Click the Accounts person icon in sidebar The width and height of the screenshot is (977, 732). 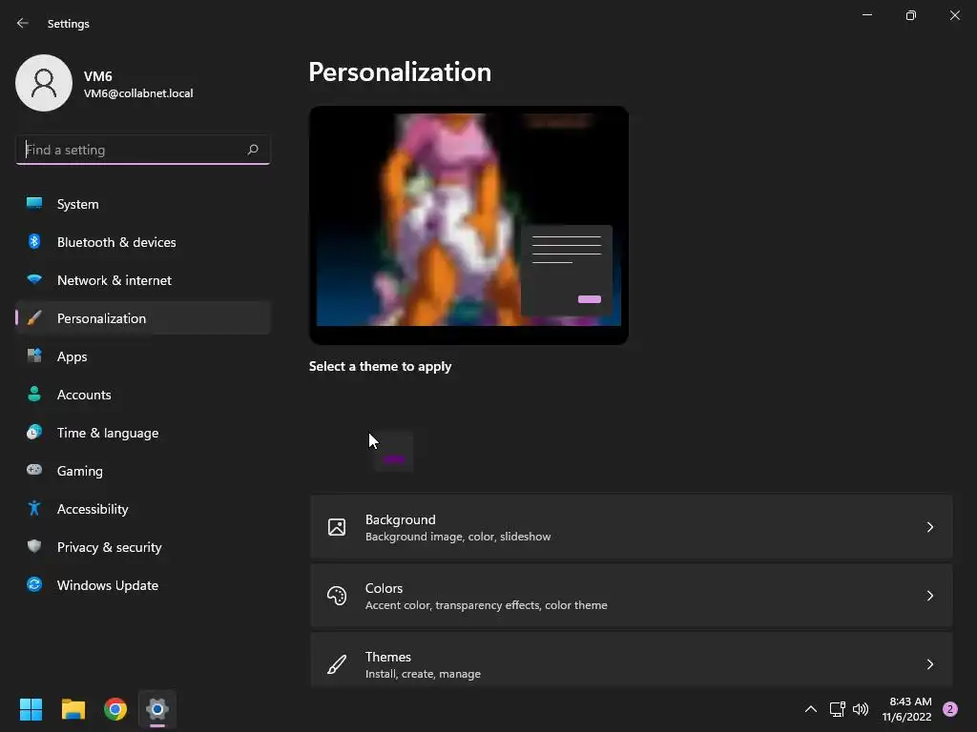[x=34, y=394]
